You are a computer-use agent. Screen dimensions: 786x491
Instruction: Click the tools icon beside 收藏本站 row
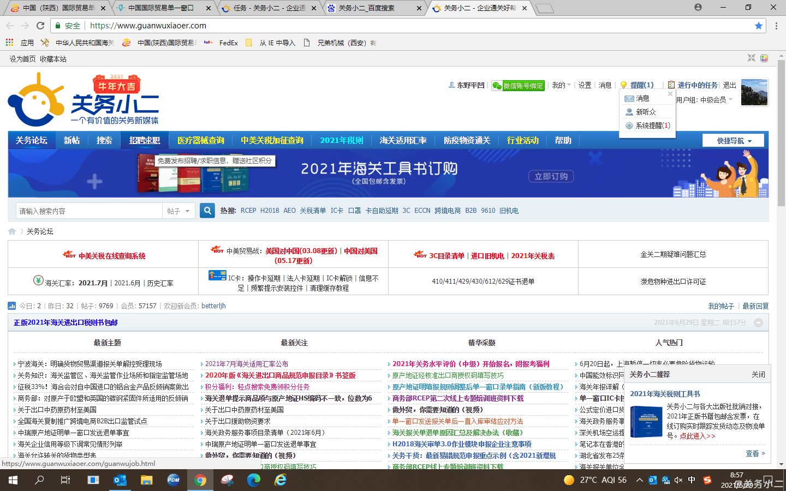coord(752,58)
